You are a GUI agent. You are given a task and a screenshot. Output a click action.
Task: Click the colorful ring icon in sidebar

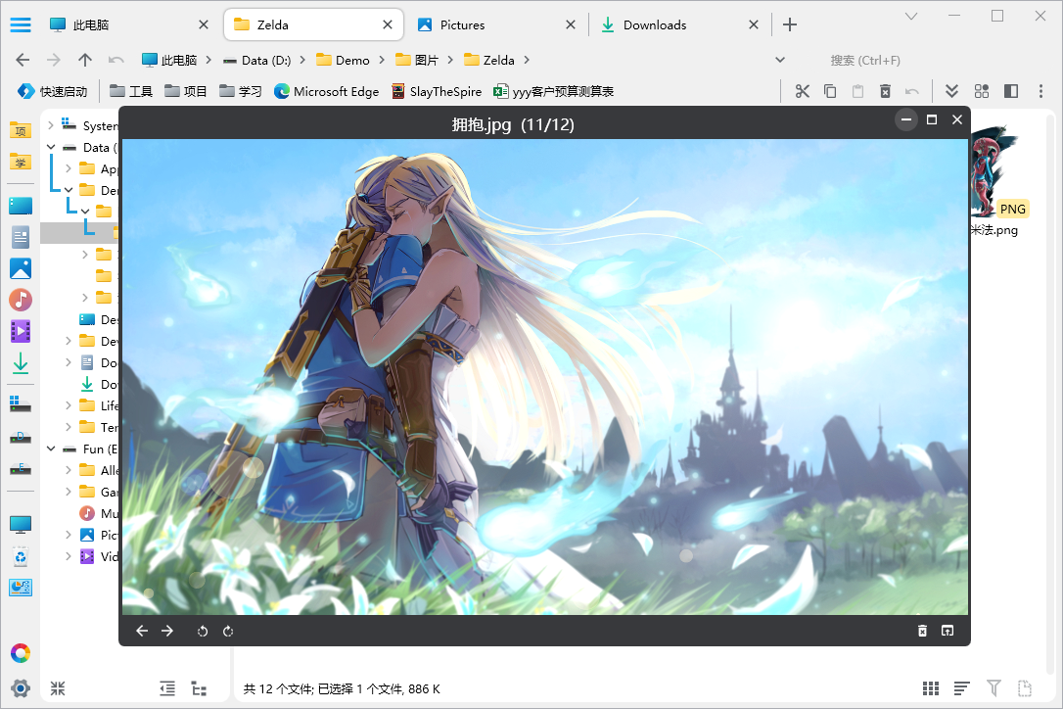click(21, 653)
